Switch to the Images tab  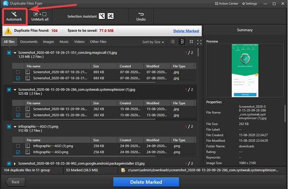48,42
